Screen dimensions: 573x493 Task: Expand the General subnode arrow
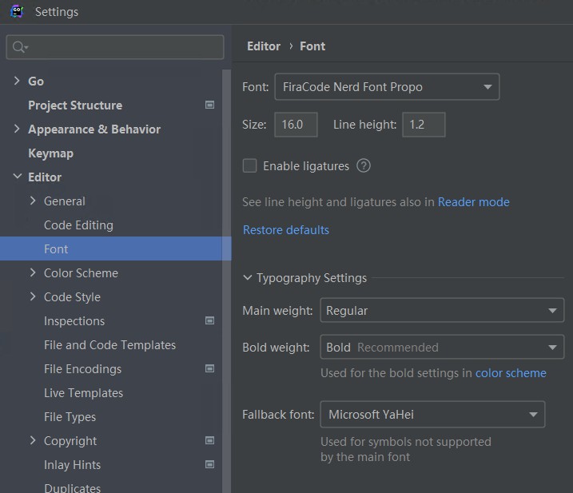pos(33,201)
